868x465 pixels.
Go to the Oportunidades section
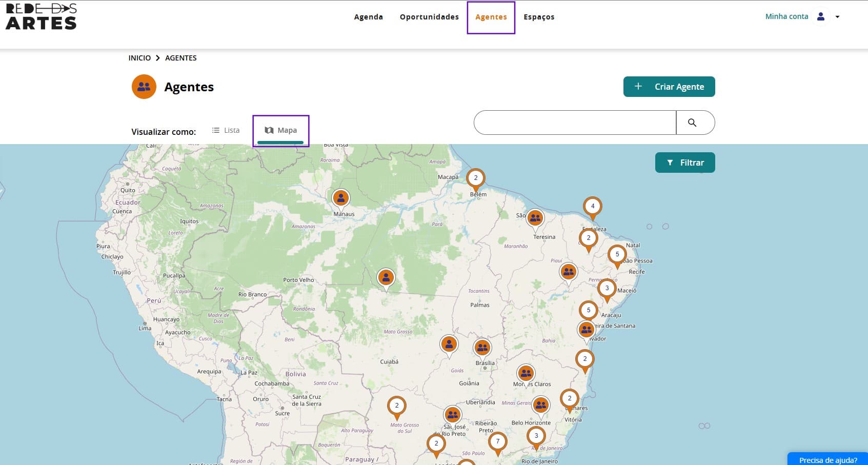(x=429, y=17)
